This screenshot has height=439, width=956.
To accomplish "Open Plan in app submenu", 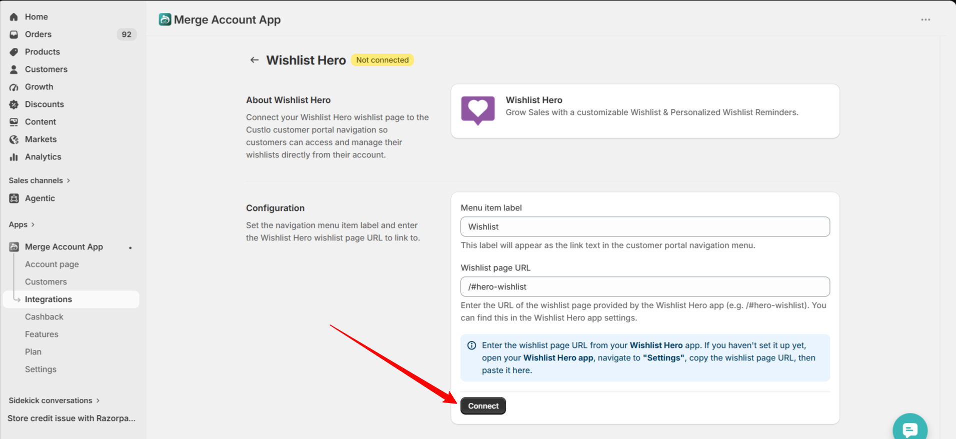I will (33, 352).
